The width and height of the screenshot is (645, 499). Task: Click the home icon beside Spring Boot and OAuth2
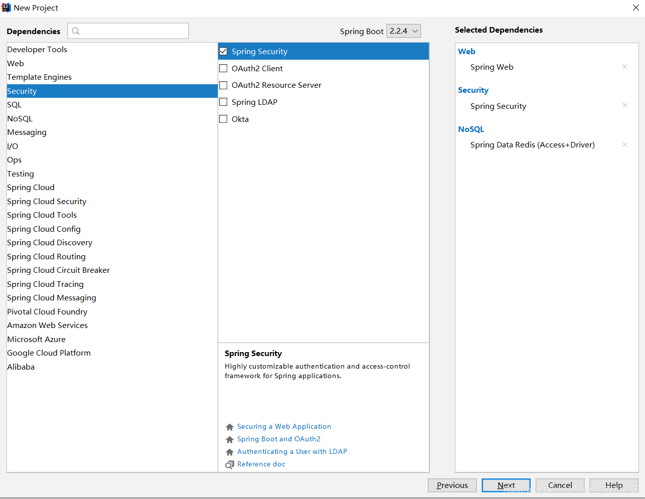[230, 439]
